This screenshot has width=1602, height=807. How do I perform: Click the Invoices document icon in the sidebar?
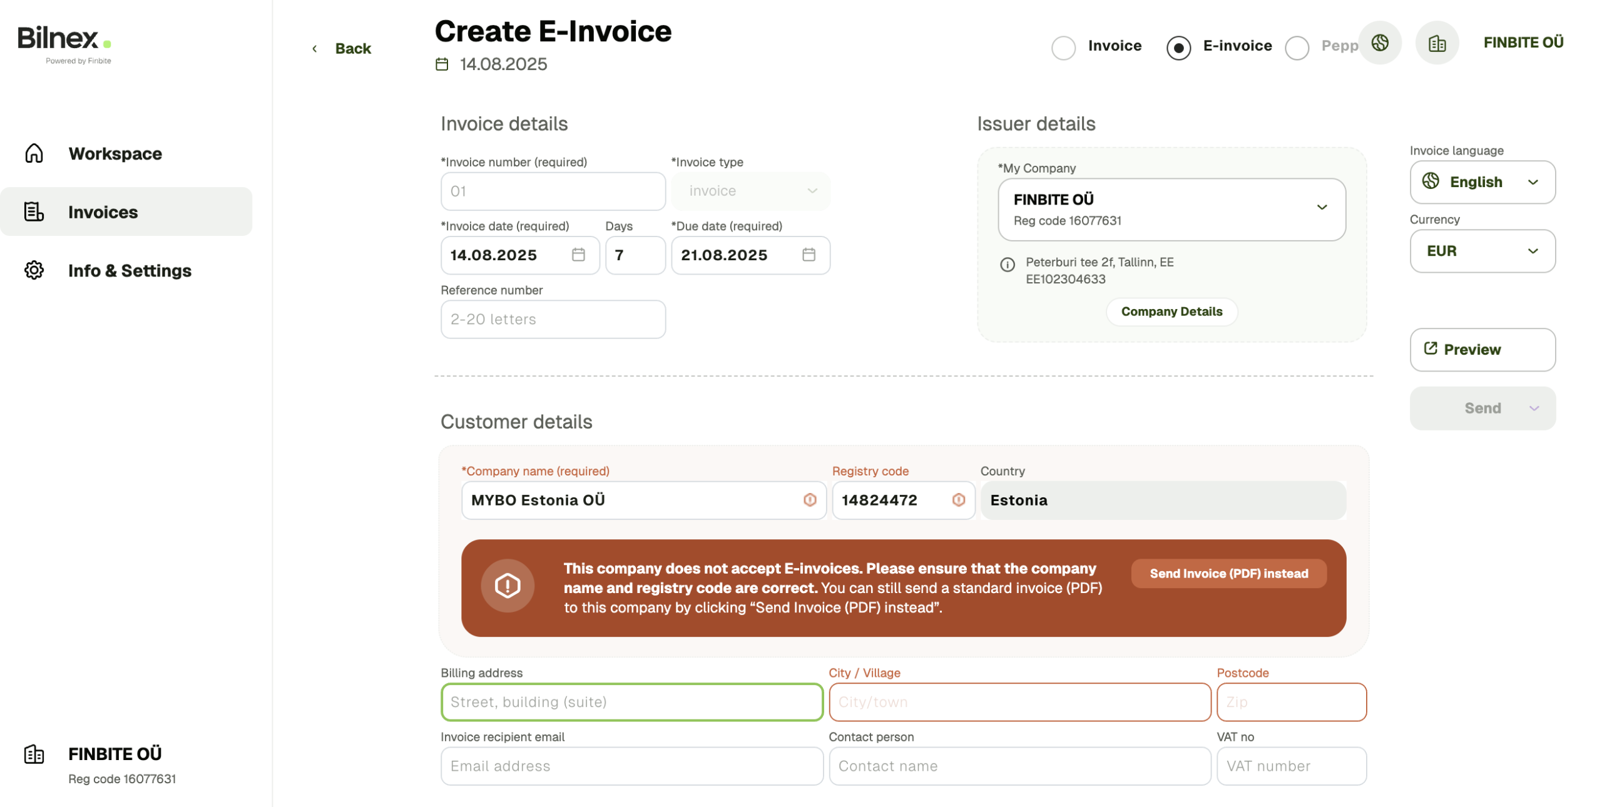(34, 212)
